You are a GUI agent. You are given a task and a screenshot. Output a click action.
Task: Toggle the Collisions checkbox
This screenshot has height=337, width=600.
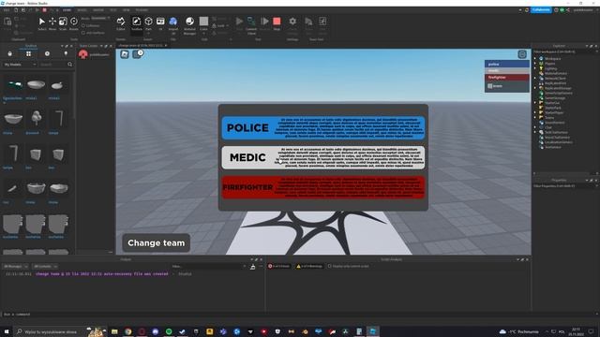point(83,26)
